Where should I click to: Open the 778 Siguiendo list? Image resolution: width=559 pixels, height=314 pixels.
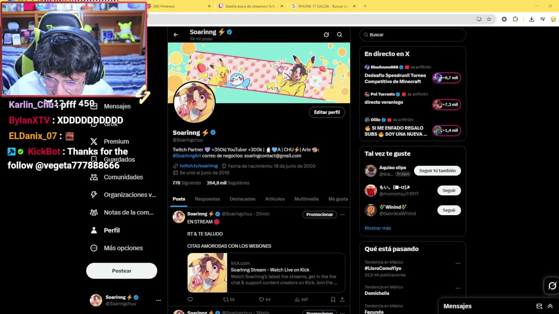pos(186,183)
